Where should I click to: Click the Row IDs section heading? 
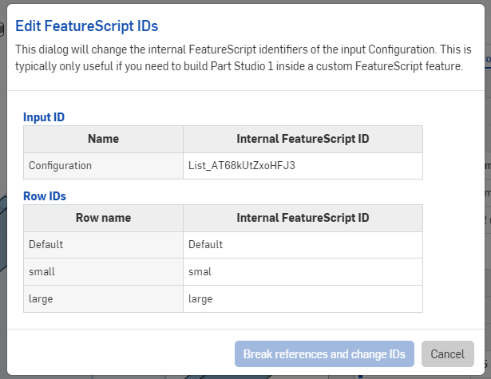[45, 195]
